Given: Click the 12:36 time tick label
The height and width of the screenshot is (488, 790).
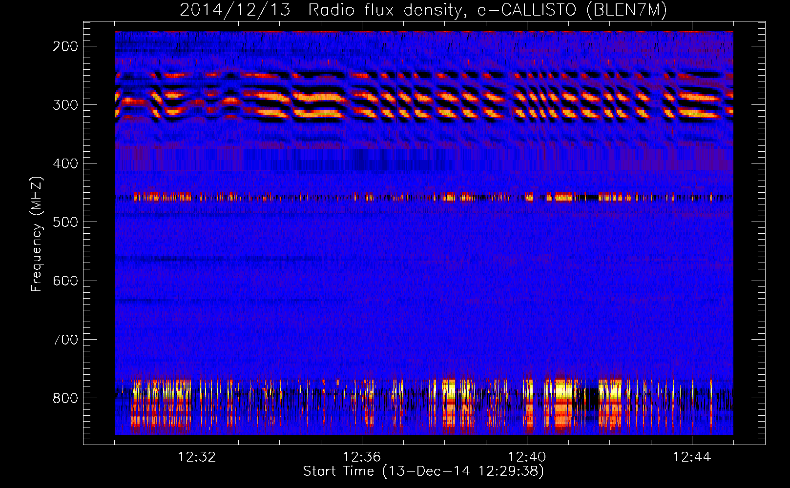Looking at the screenshot, I should [x=362, y=457].
